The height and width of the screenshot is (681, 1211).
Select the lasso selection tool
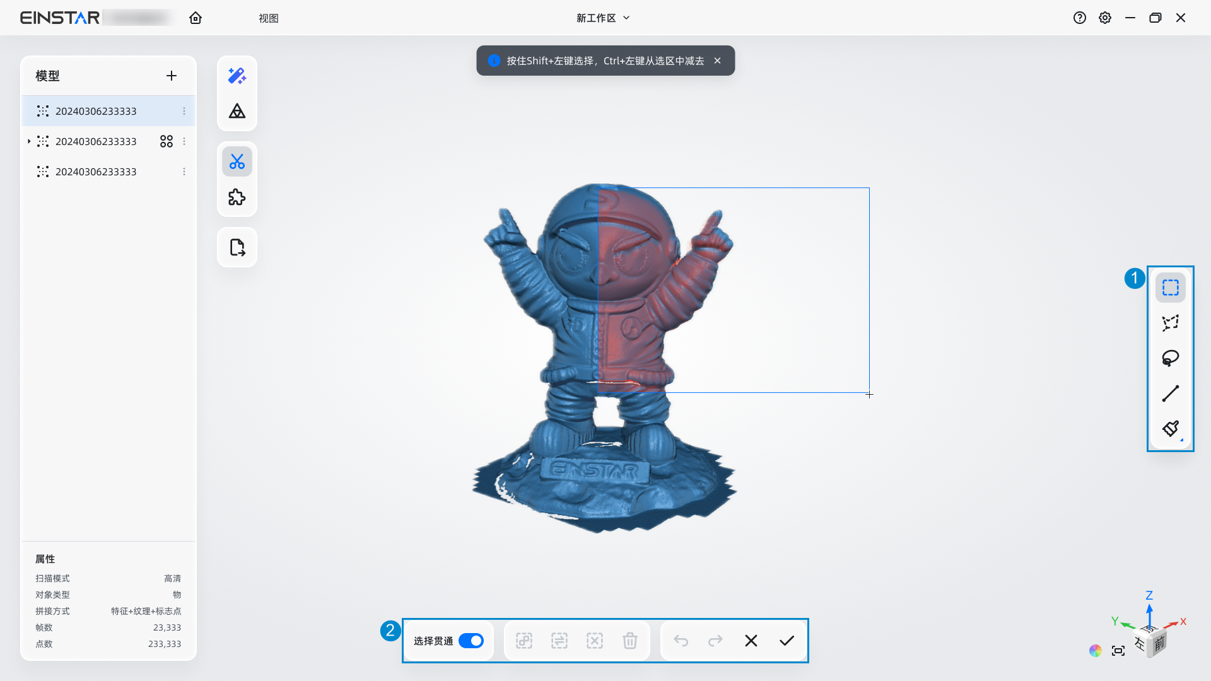(x=1171, y=358)
